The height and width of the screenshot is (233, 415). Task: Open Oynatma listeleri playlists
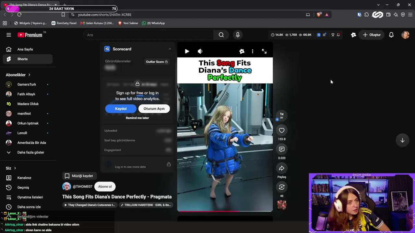(x=28, y=197)
